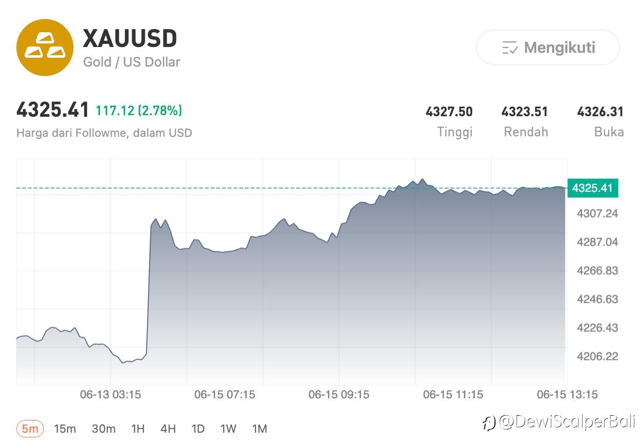The image size is (642, 448).
Task: Choose the 1D chart interval
Action: [198, 428]
